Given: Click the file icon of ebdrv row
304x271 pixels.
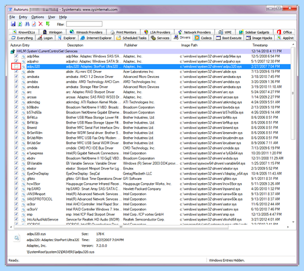Looking at the screenshot, I should coord(23,159).
